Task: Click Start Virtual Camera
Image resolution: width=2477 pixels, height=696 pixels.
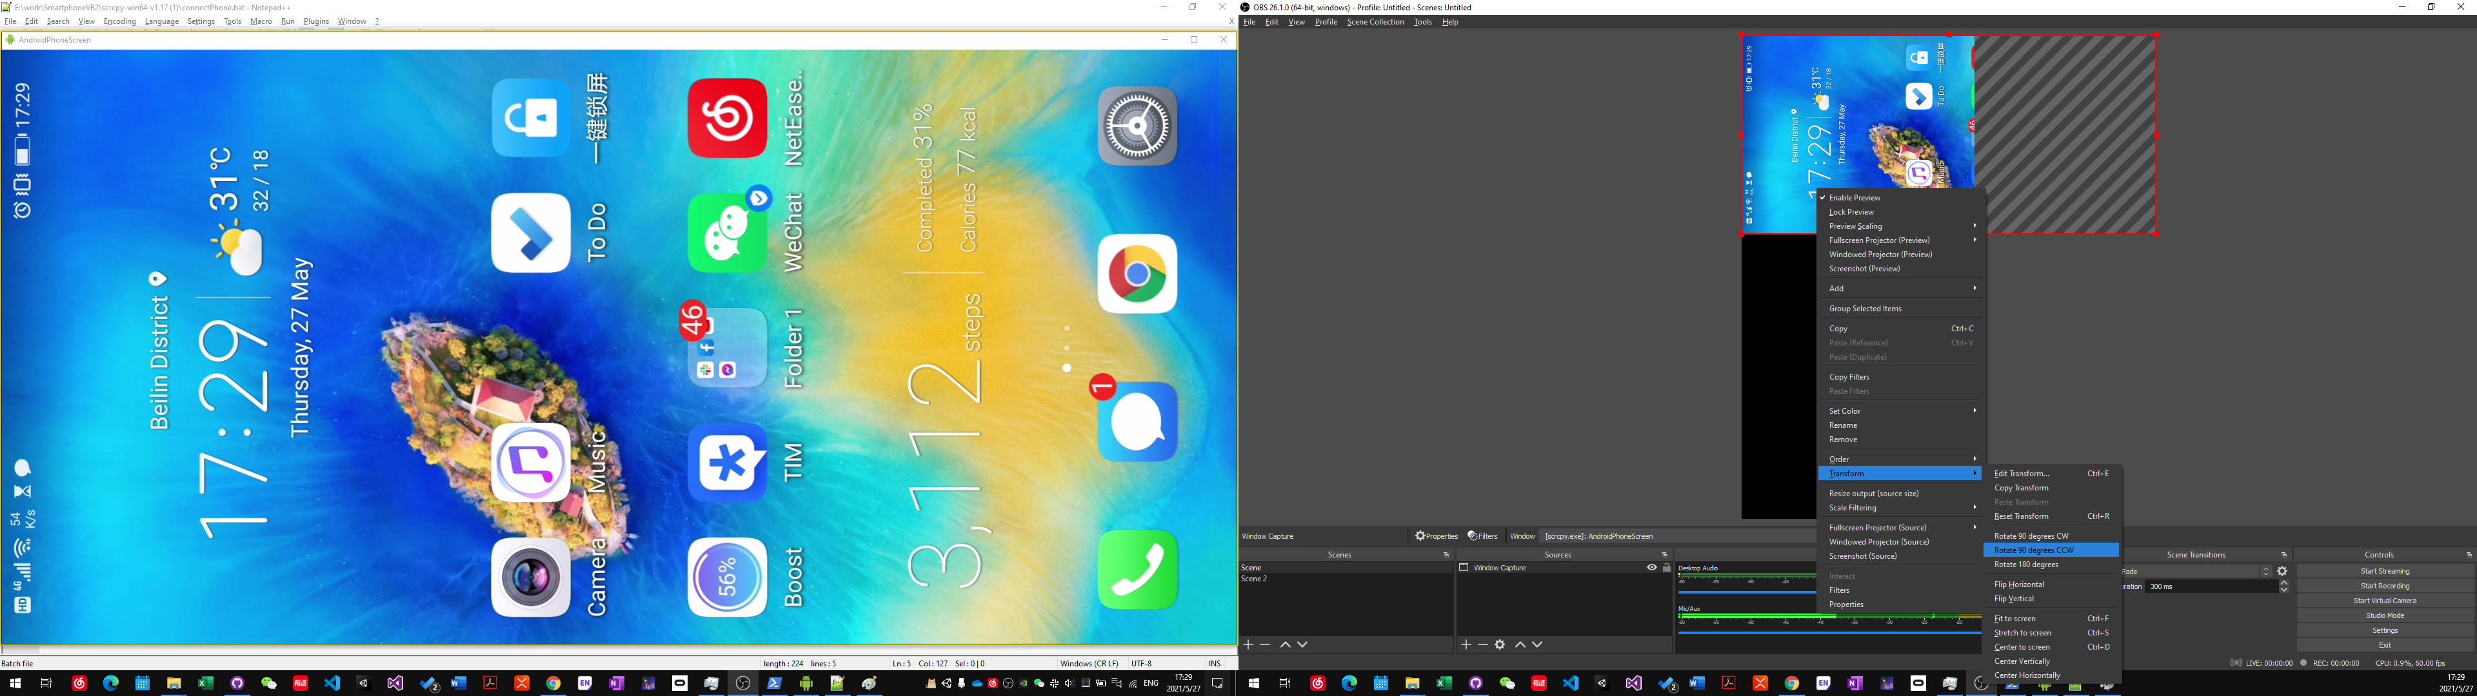Action: (x=2385, y=601)
